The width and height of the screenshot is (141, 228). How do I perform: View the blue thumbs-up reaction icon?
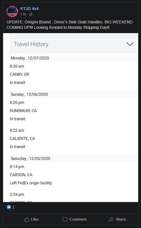coord(9,207)
